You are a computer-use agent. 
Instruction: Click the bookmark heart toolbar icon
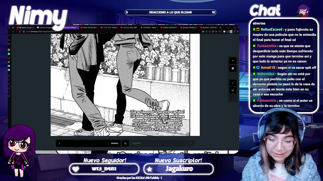pyautogui.click(x=220, y=32)
